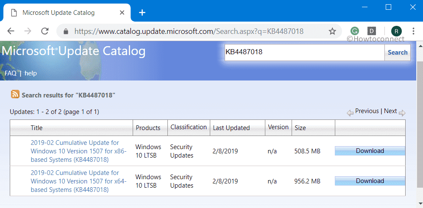Go back with the browser back arrow

11,31
